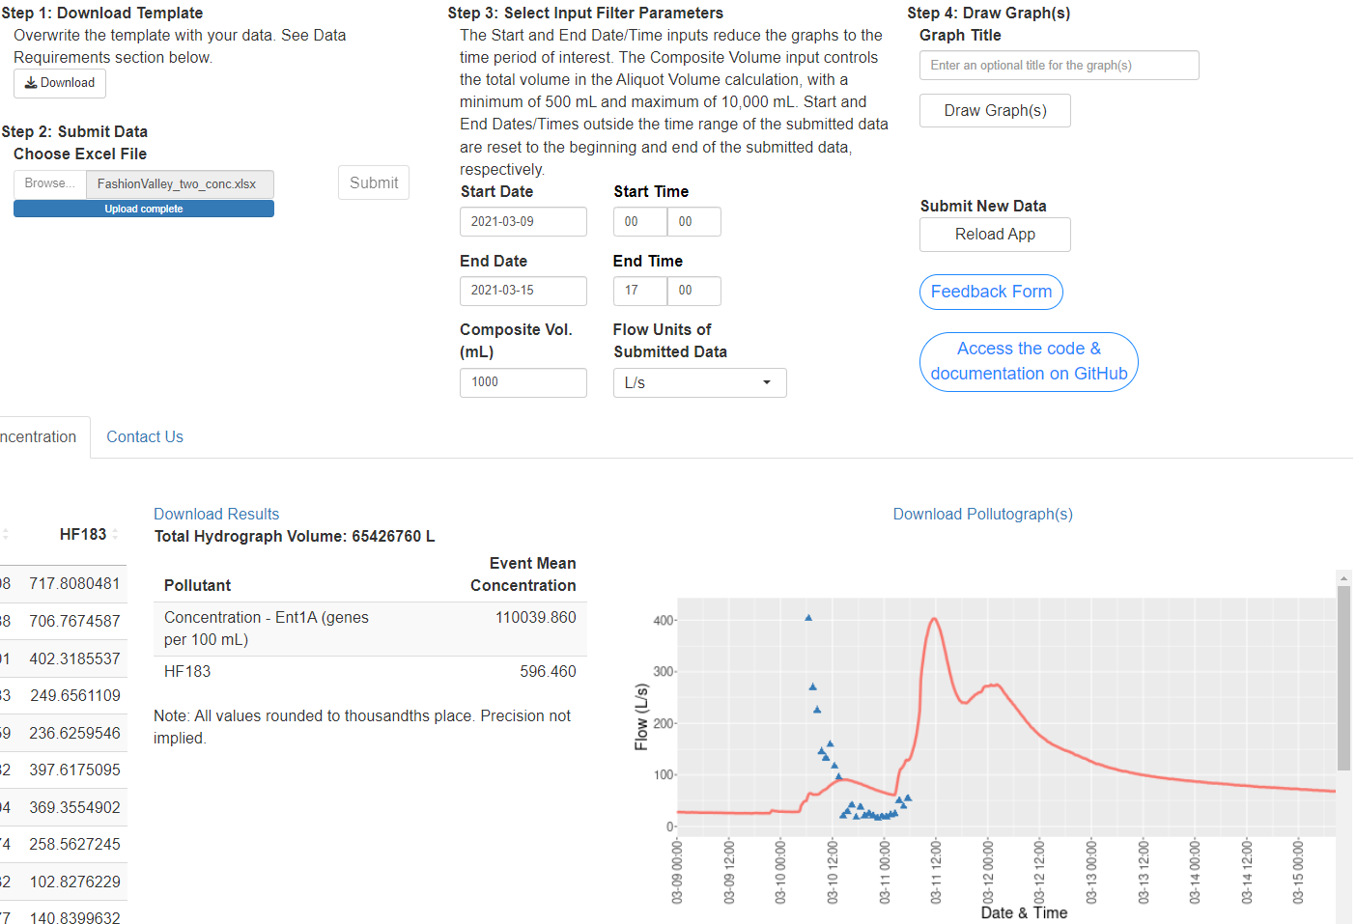Image resolution: width=1357 pixels, height=924 pixels.
Task: Open the Start Date picker showing 2021-03-09
Action: (x=523, y=221)
